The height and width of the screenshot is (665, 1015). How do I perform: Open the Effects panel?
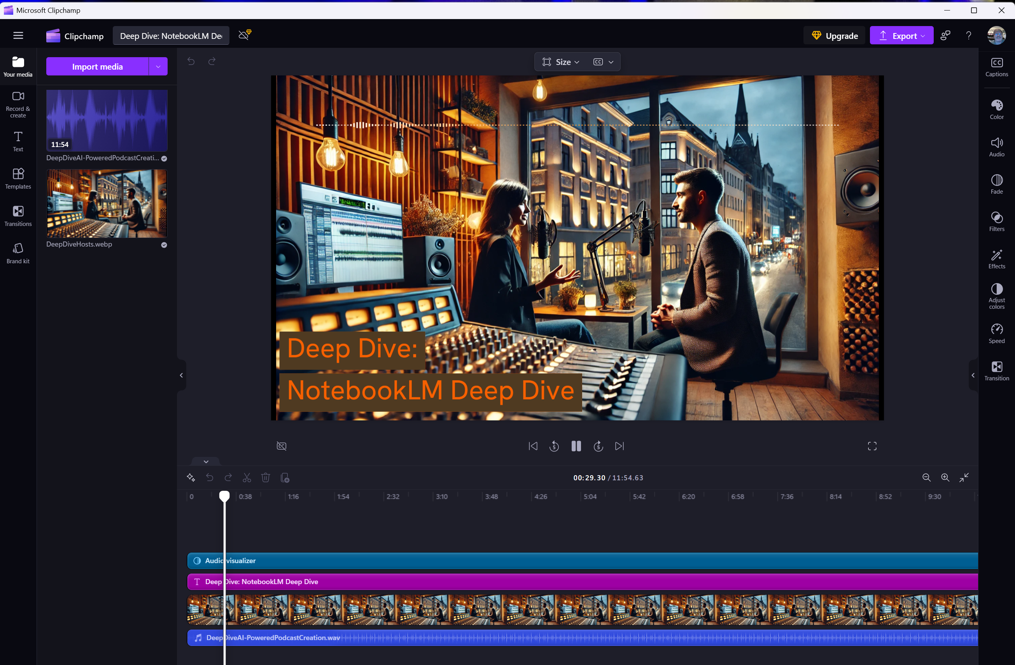point(997,259)
